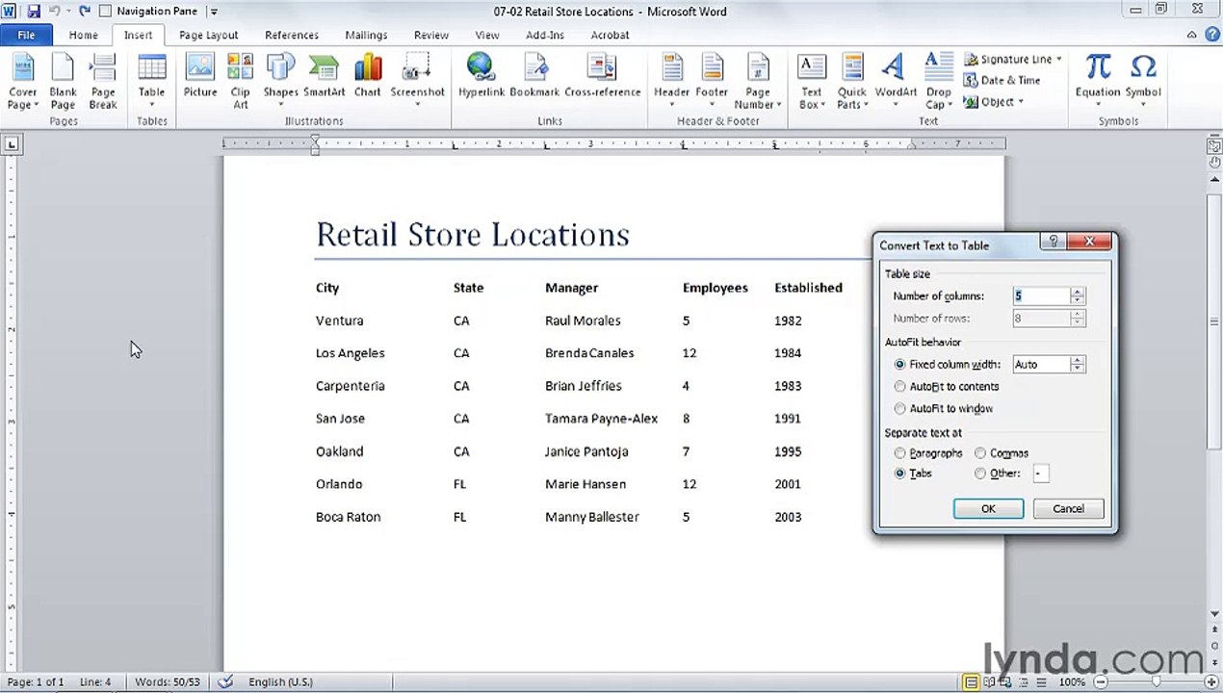Switch to the Review tab
The height and width of the screenshot is (693, 1223).
[430, 35]
